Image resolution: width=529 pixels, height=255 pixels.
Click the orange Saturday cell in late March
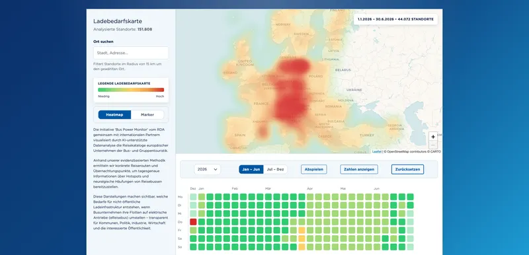(302, 238)
